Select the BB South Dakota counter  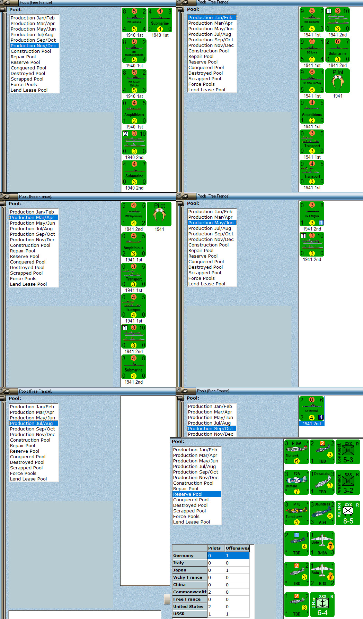[134, 81]
